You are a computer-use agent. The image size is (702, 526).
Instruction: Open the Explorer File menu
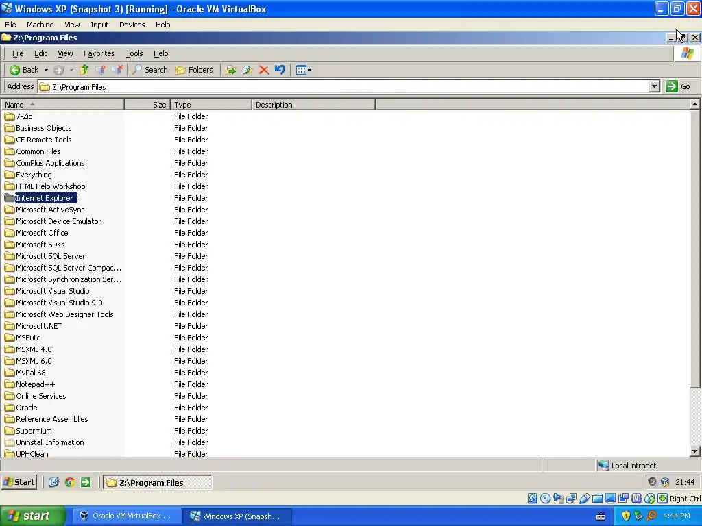pyautogui.click(x=18, y=53)
